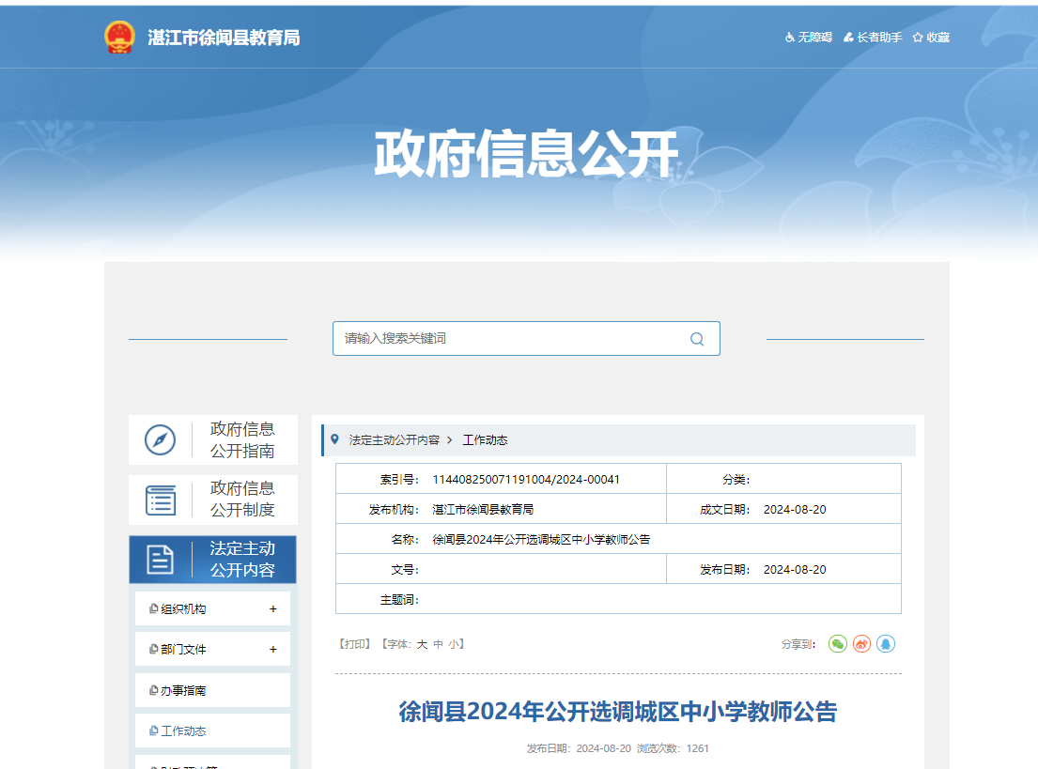Click 收藏 to bookmark the site
The image size is (1038, 769).
(x=931, y=37)
